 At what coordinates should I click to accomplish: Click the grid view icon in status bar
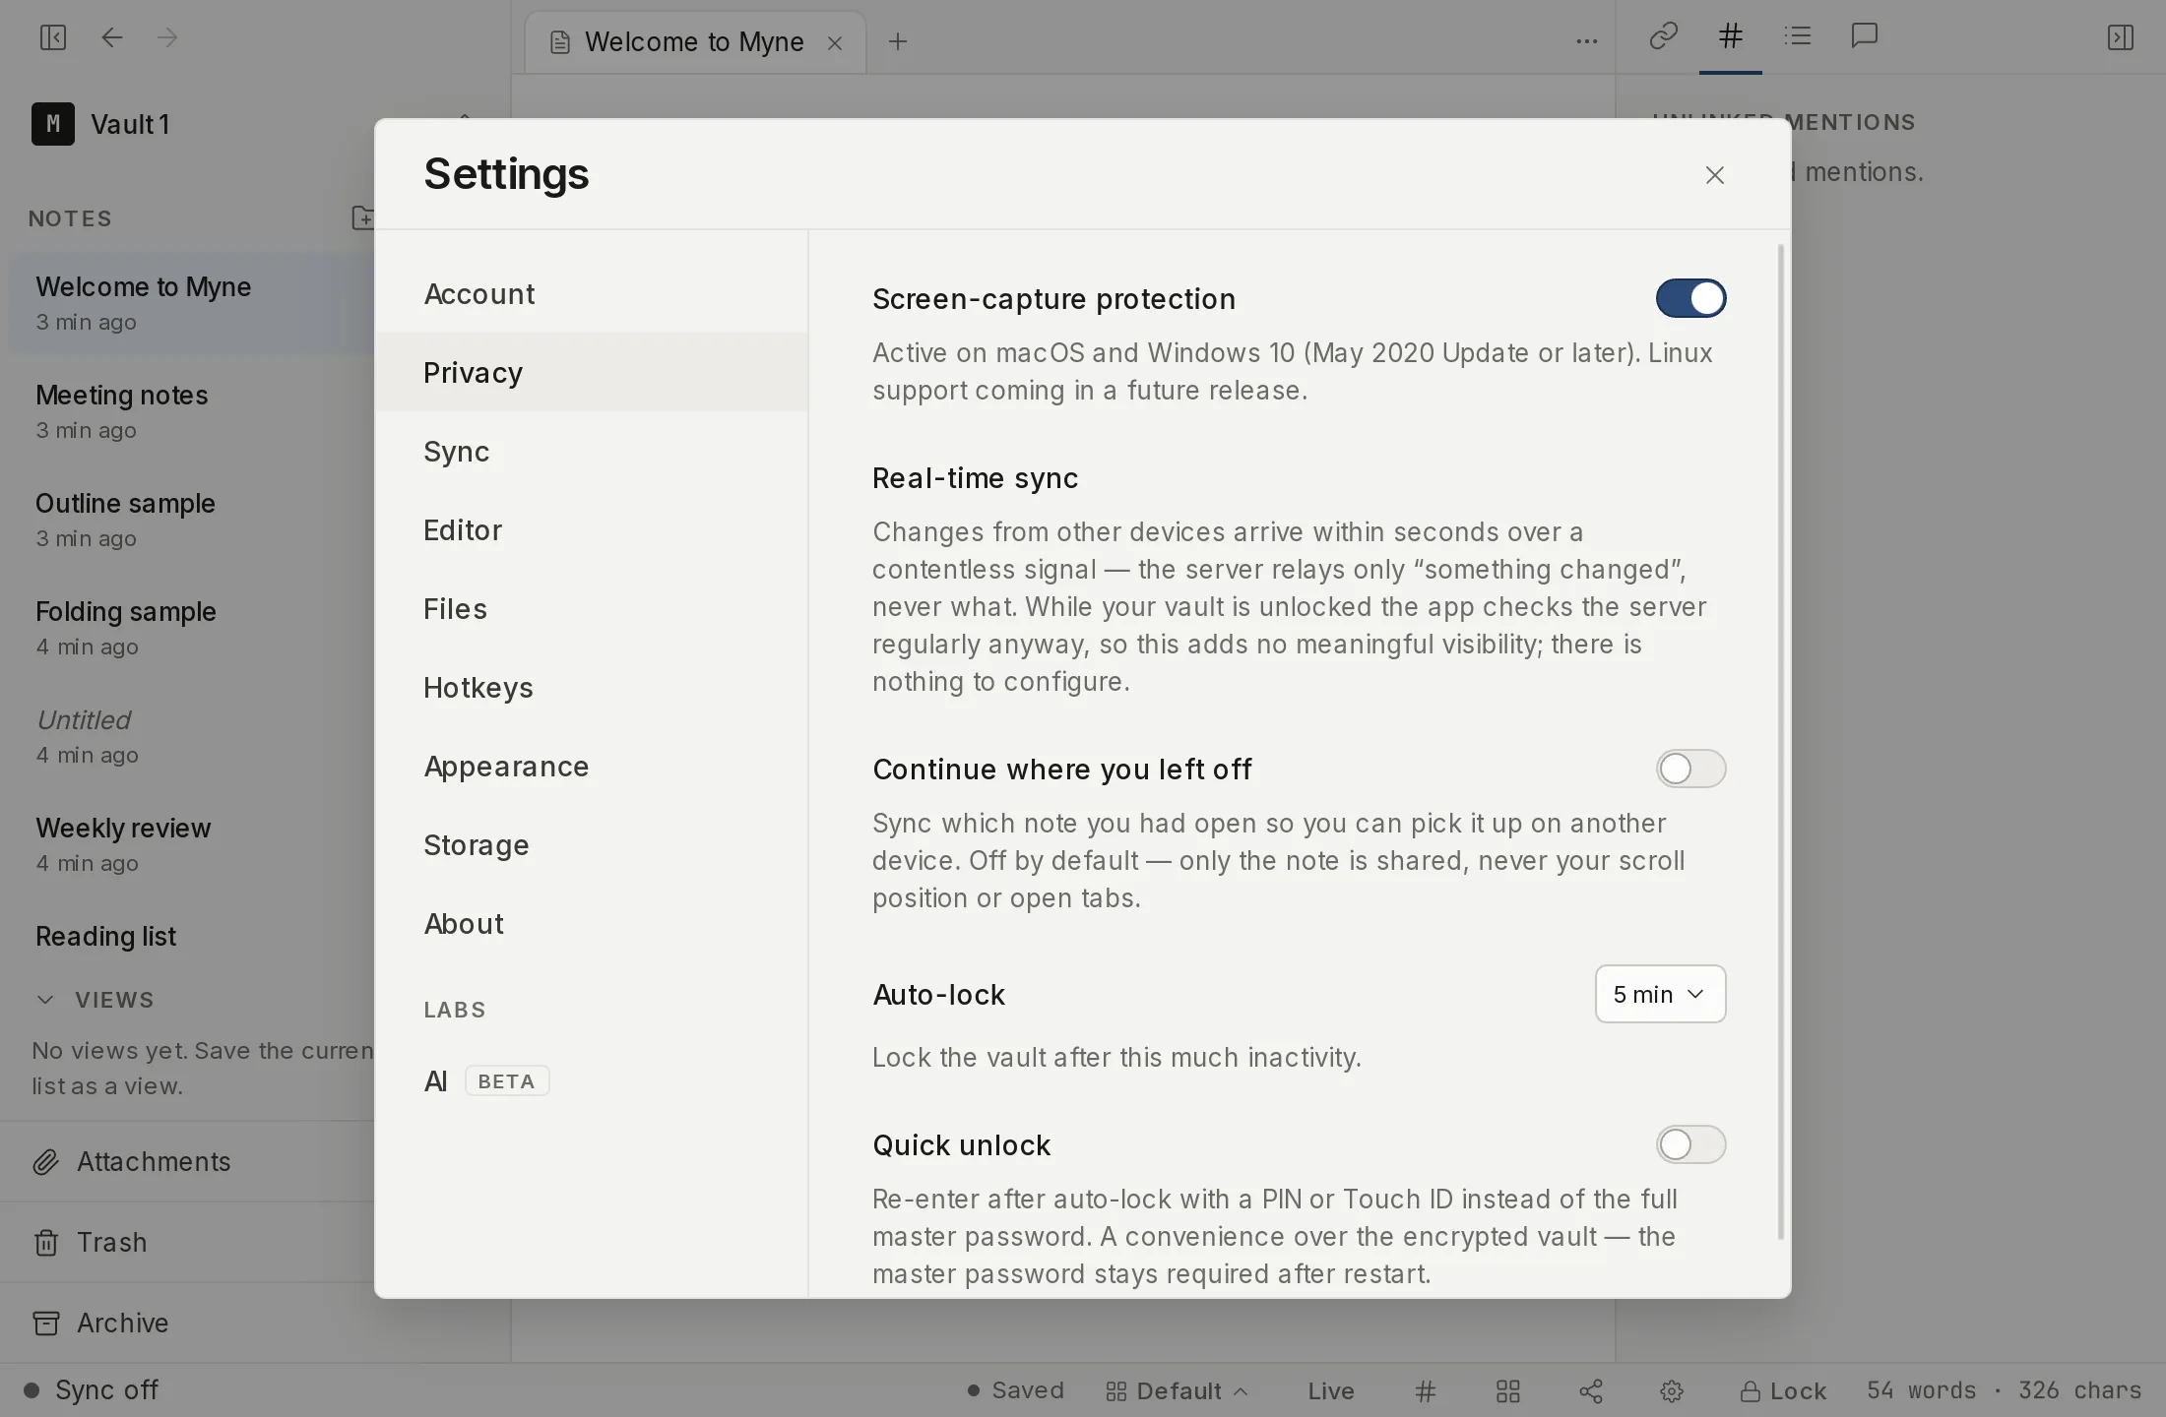(x=1508, y=1390)
